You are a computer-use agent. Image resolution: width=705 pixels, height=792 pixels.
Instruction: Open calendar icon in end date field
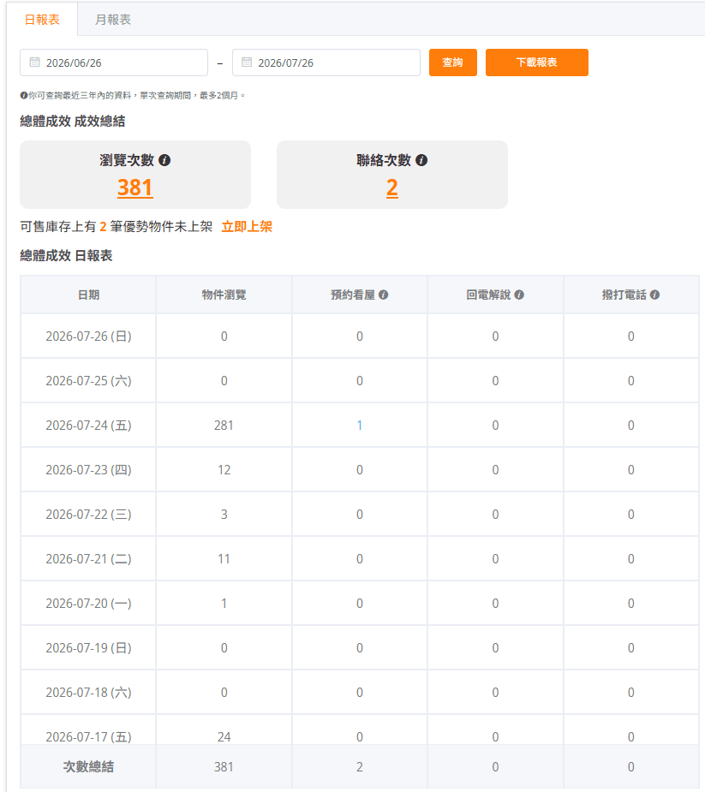point(247,63)
